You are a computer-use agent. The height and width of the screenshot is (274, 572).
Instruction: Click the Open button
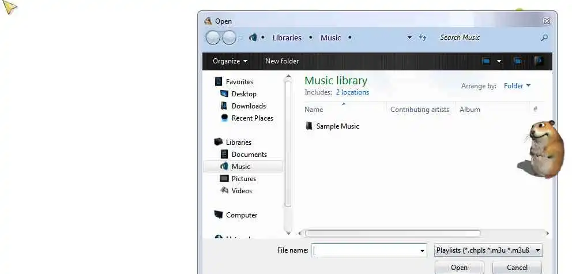460,268
